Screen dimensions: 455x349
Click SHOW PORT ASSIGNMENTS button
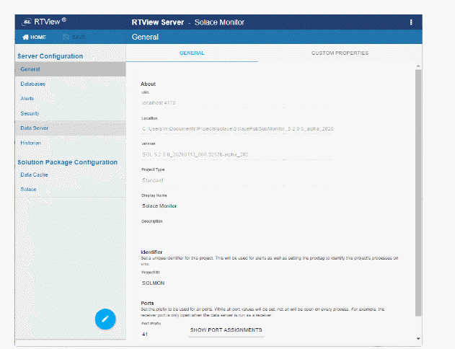(226, 330)
